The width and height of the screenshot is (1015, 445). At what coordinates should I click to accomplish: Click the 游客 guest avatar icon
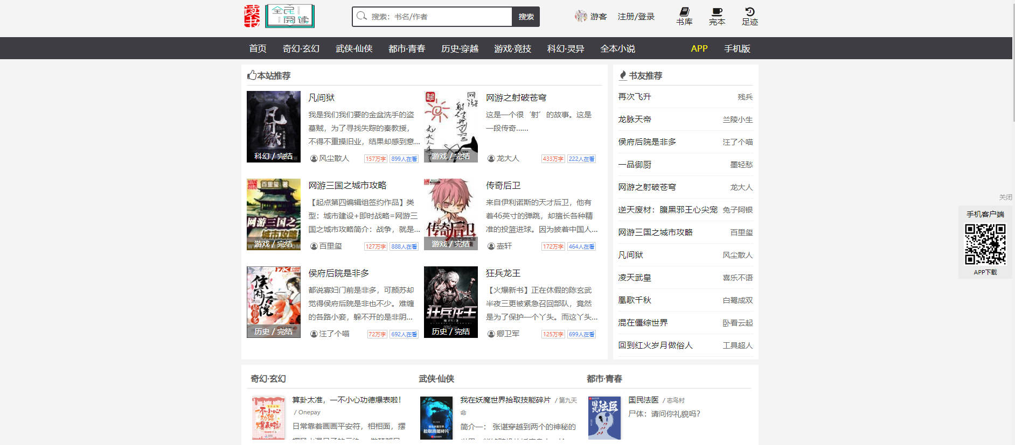pyautogui.click(x=581, y=16)
